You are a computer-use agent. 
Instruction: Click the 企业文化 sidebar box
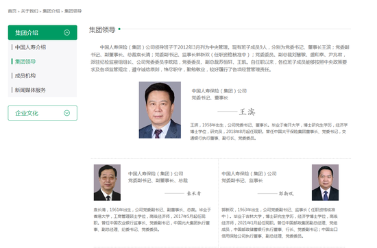[42, 113]
